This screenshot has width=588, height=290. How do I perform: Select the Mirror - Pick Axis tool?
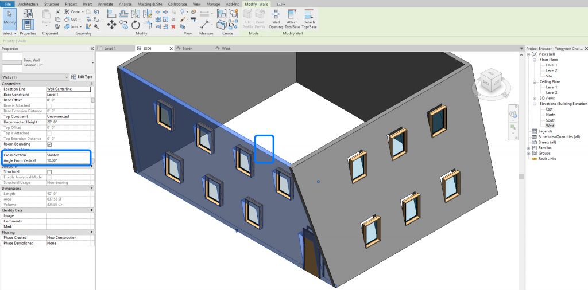click(x=136, y=14)
